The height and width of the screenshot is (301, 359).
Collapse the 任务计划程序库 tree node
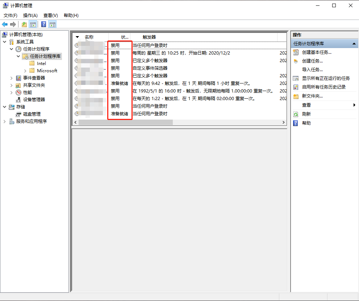point(18,56)
